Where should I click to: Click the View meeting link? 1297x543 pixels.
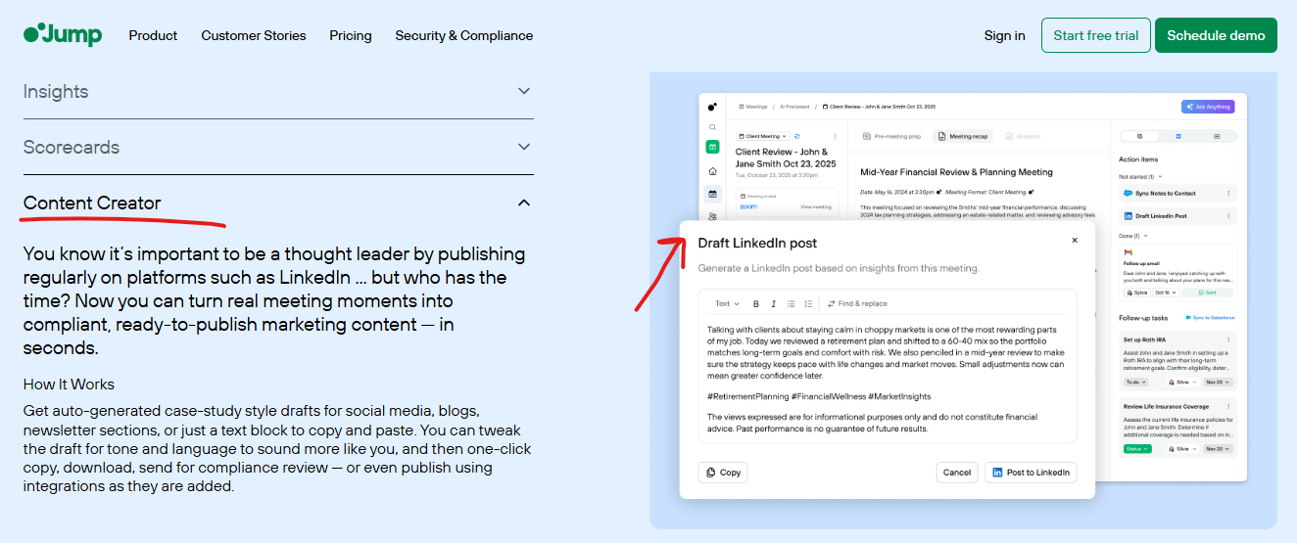pyautogui.click(x=815, y=206)
